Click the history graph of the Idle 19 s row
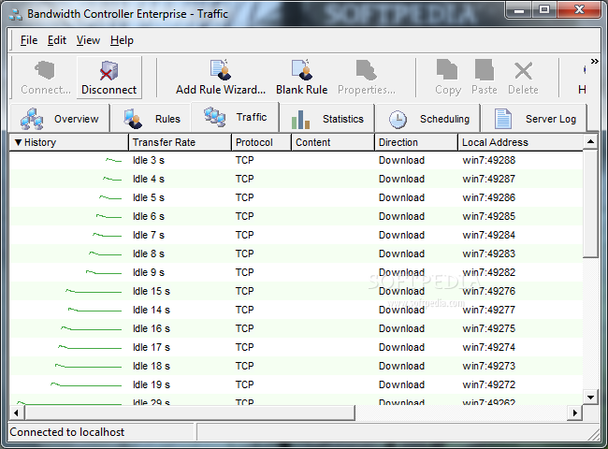This screenshot has height=449, width=608. [86, 384]
